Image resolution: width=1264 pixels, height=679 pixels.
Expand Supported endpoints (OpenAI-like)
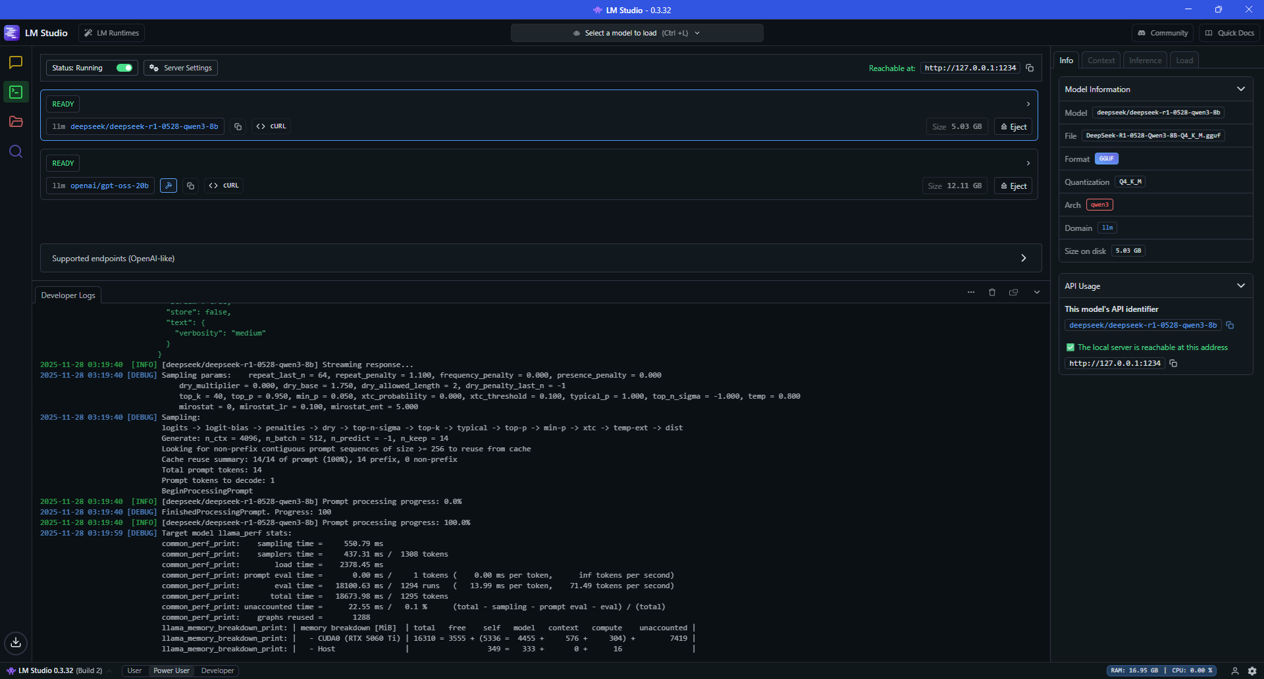tap(540, 258)
